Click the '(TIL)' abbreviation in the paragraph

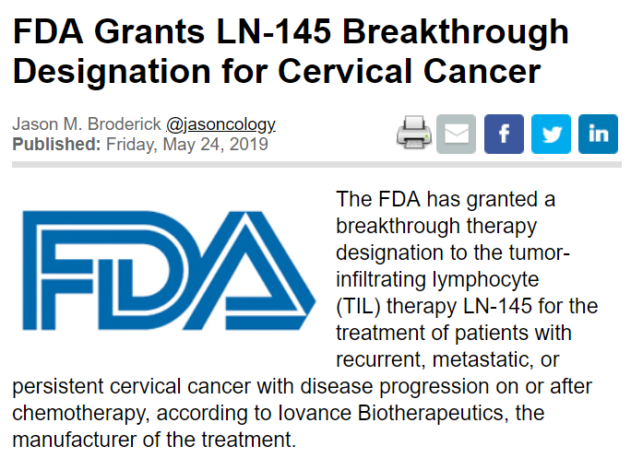point(359,304)
